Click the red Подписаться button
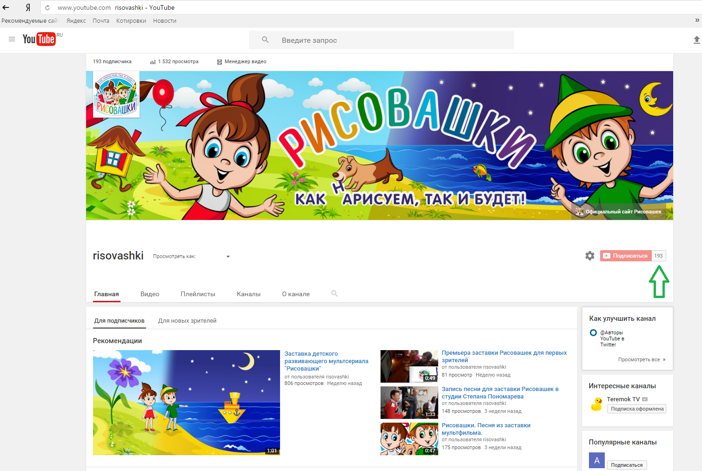Screen dimensions: 702x471 pyautogui.click(x=626, y=256)
